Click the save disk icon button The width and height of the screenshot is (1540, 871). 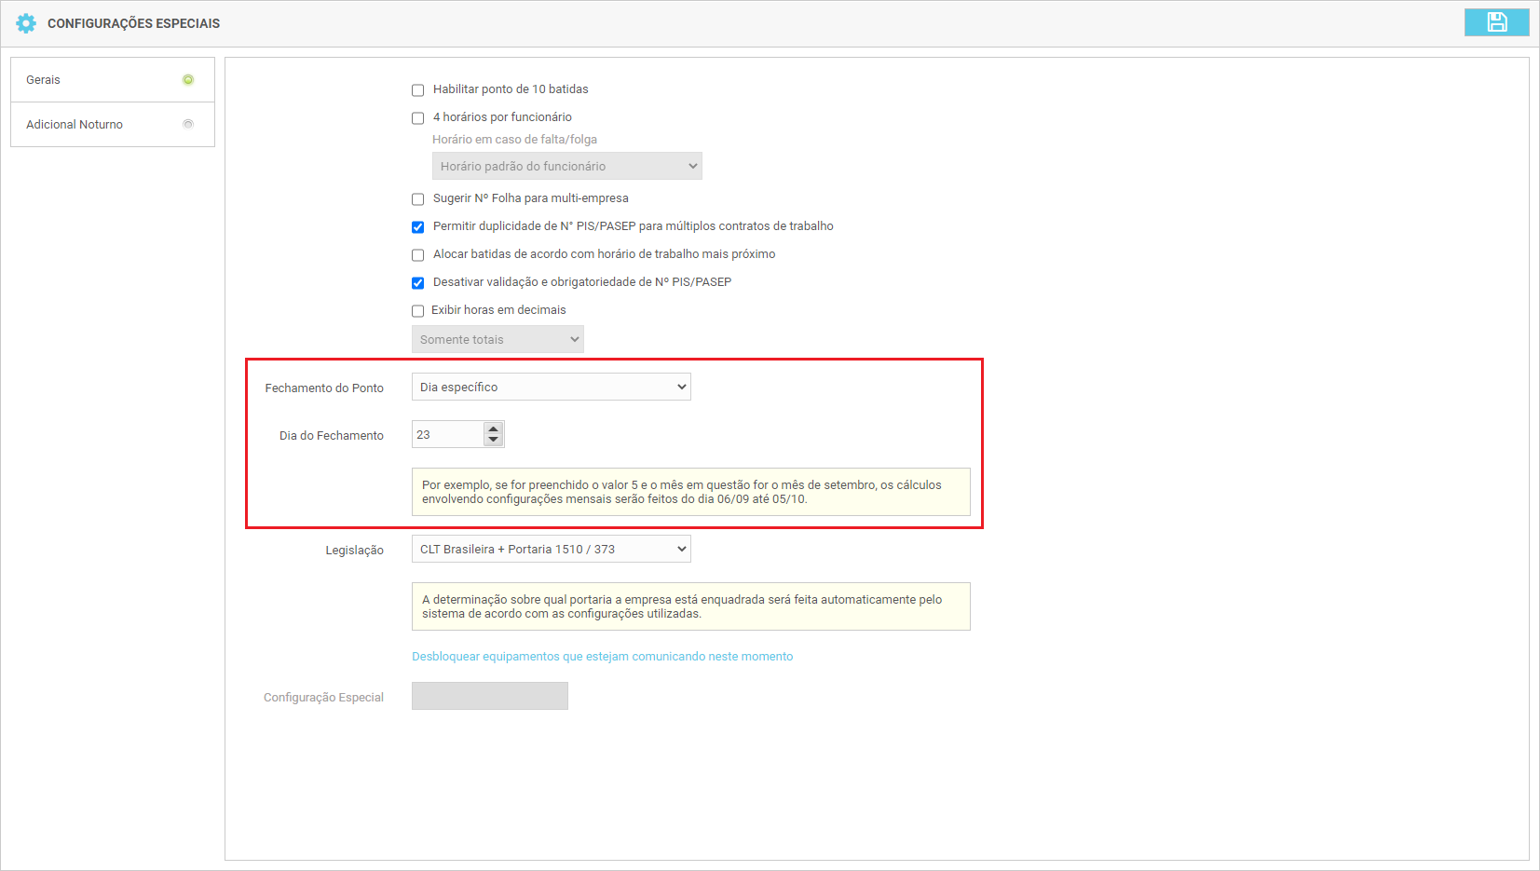(x=1496, y=22)
